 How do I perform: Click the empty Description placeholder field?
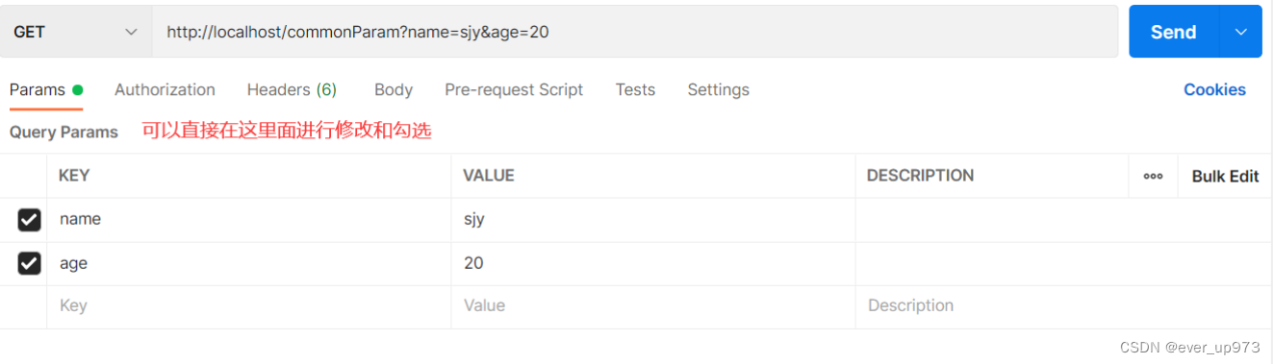1063,306
